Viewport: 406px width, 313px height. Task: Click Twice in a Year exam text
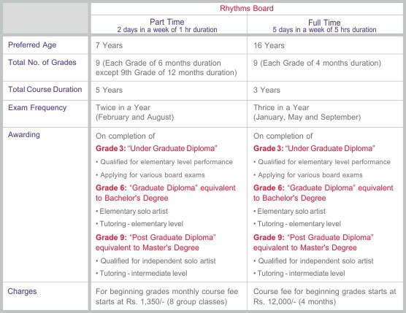click(123, 107)
